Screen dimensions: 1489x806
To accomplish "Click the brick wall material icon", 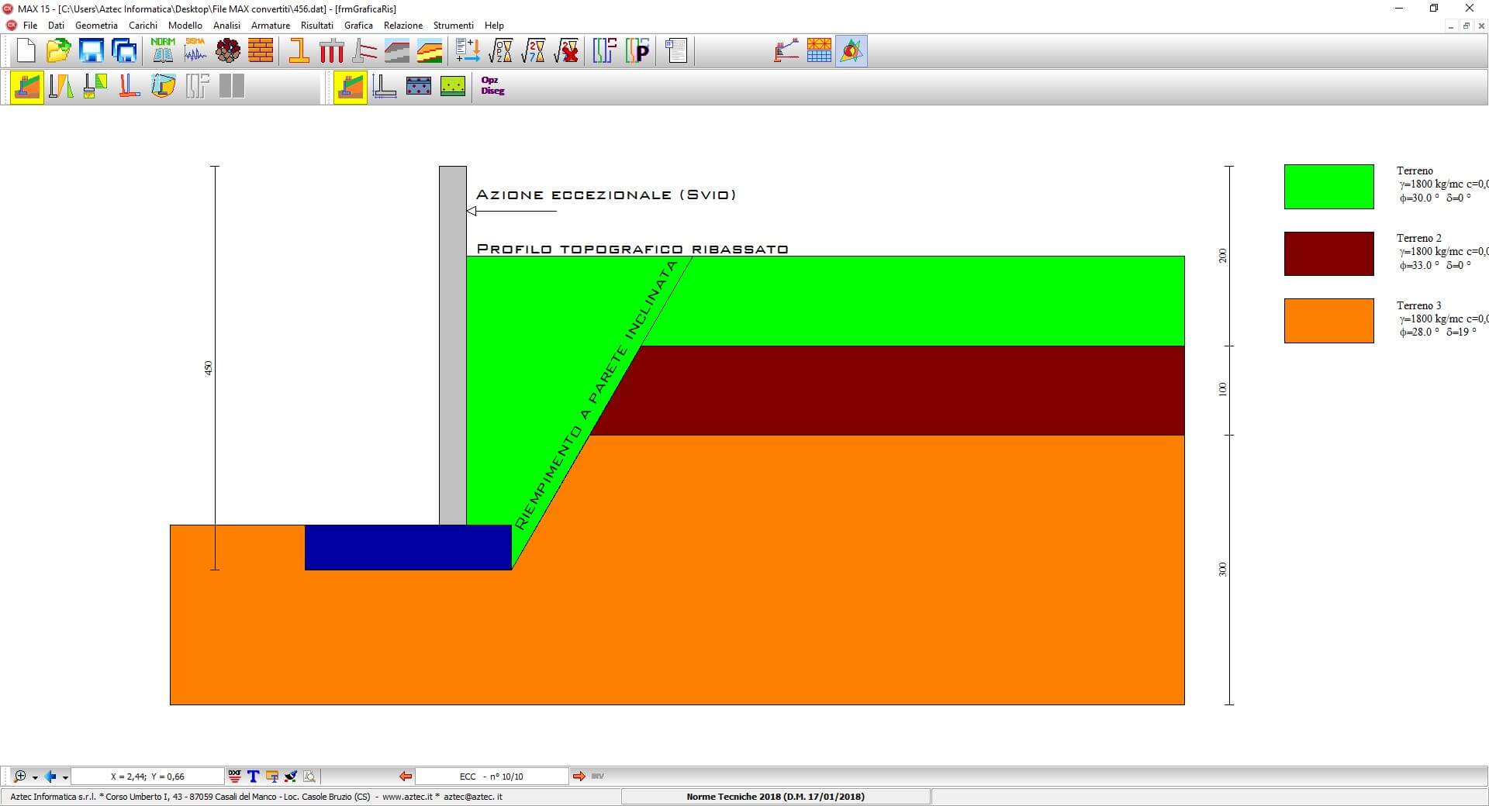I will click(x=261, y=51).
